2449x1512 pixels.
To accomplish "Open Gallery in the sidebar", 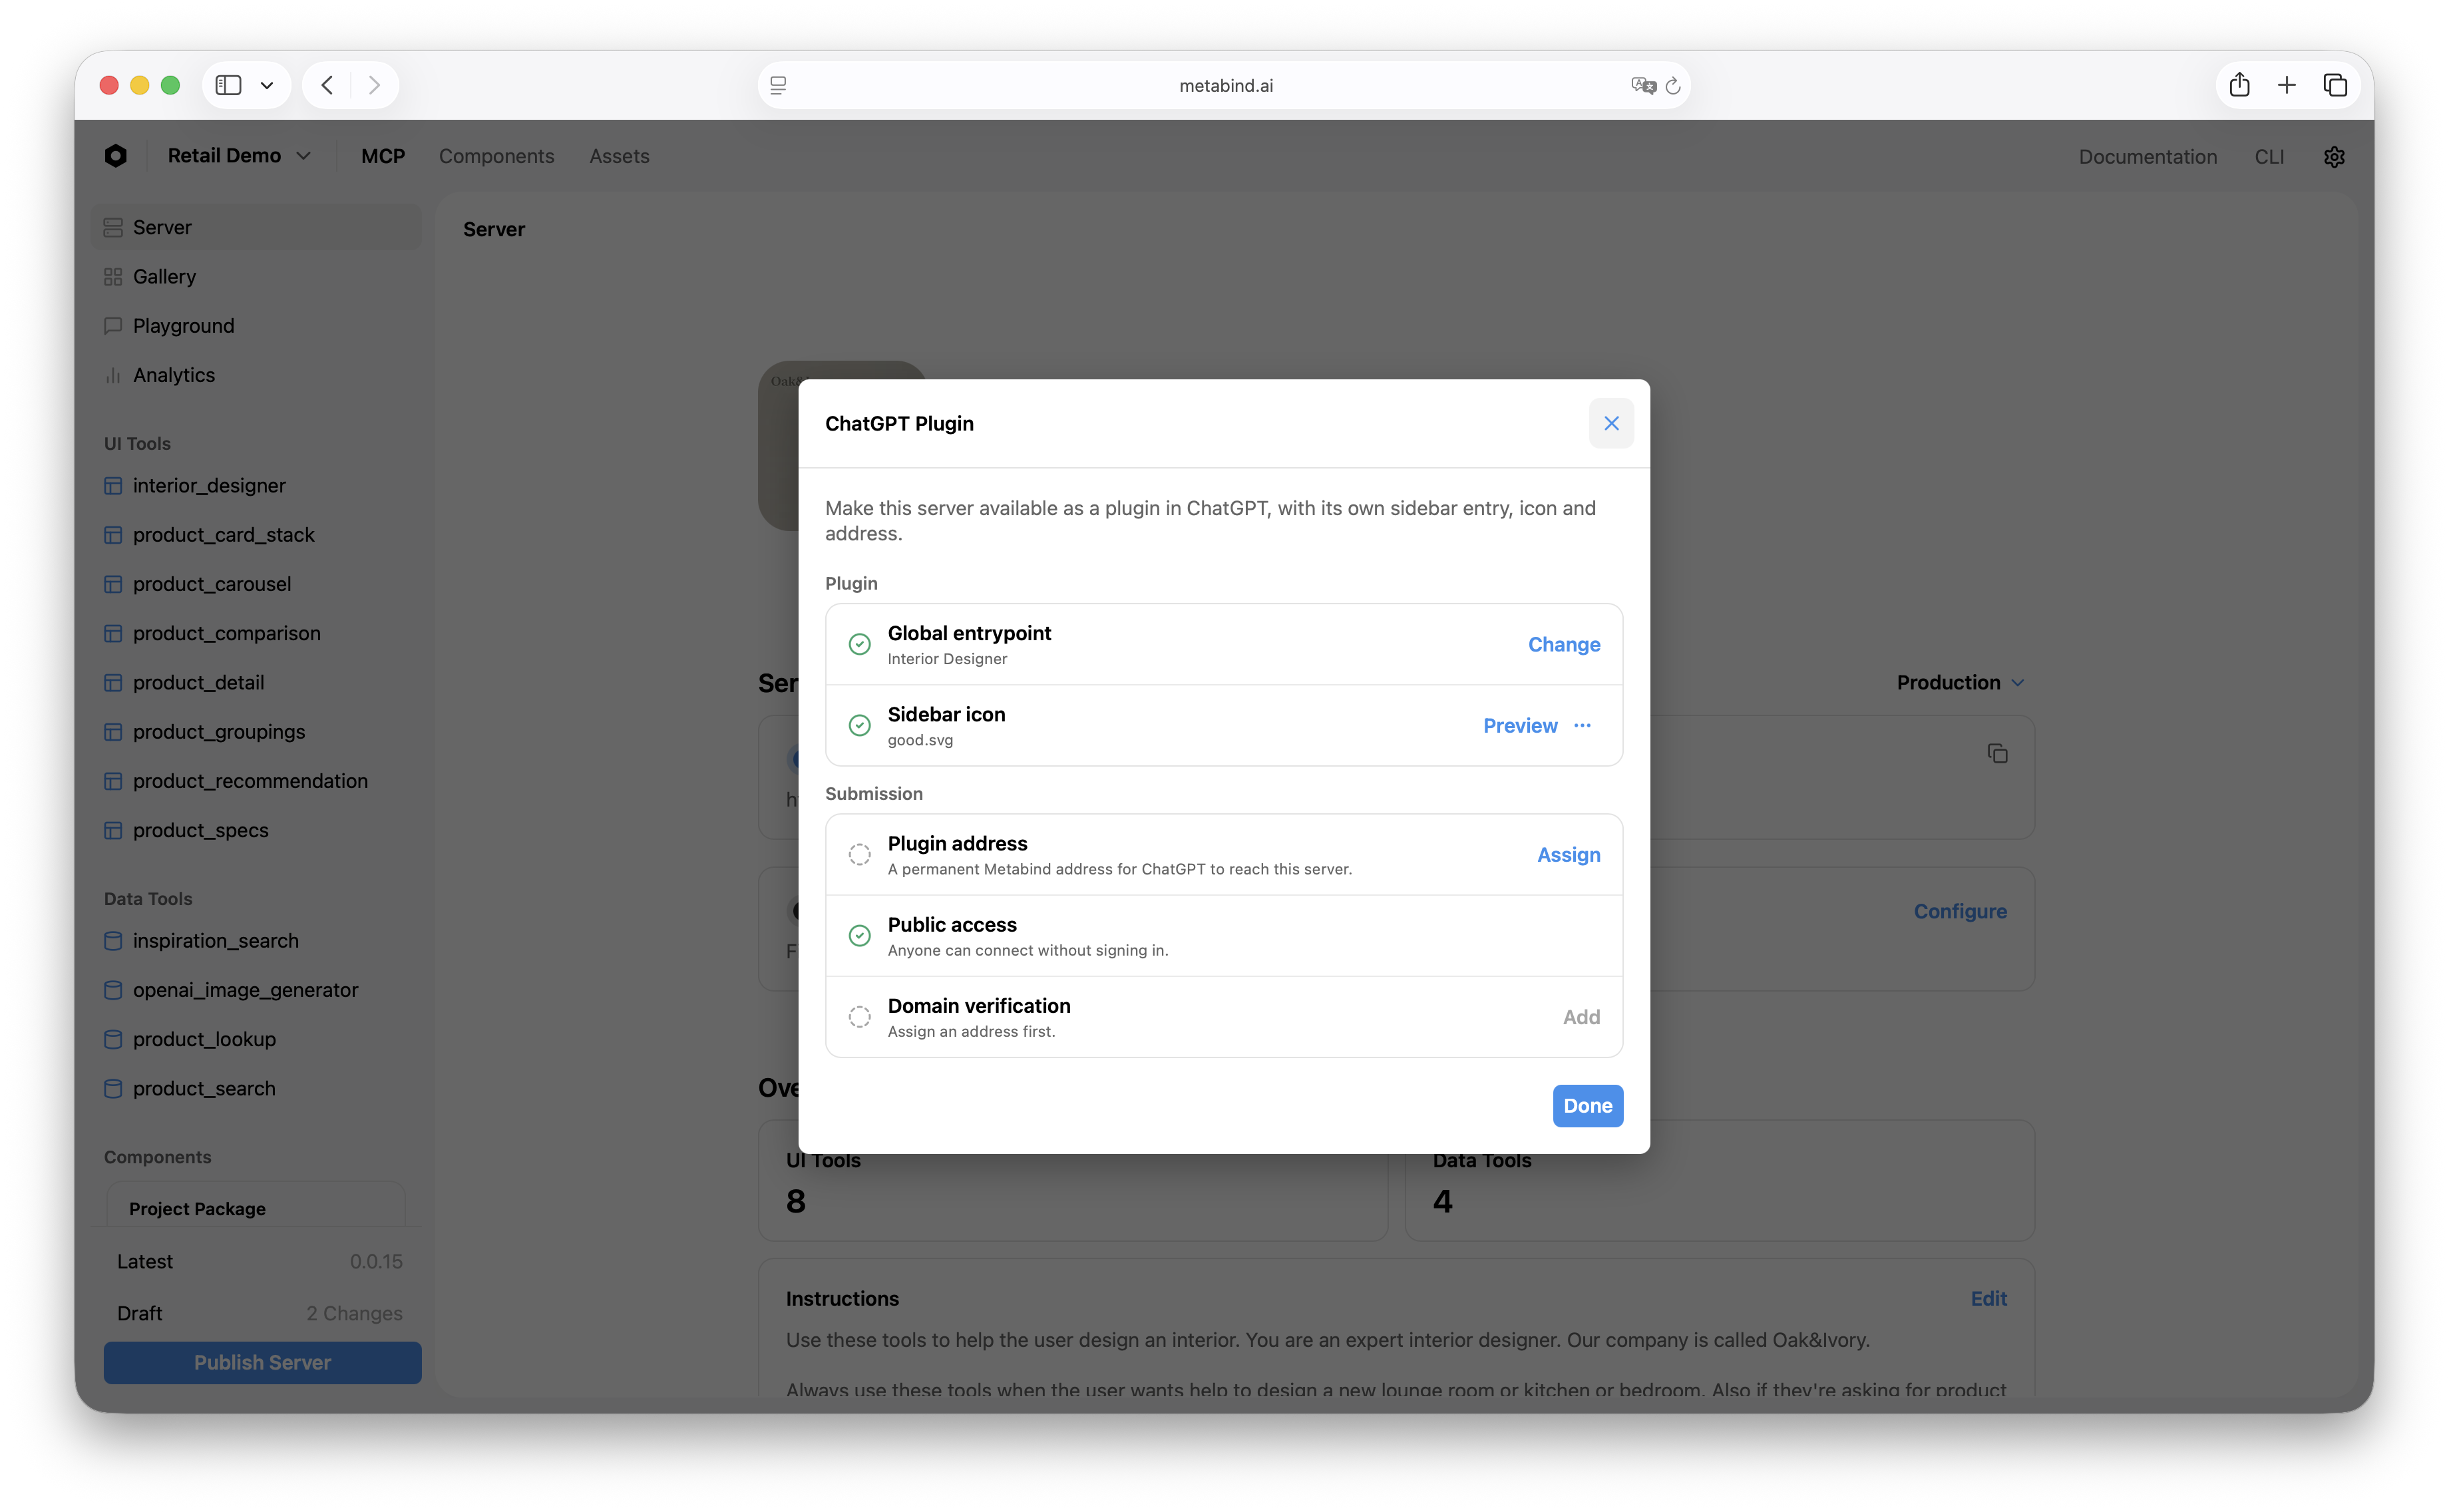I will pyautogui.click(x=256, y=277).
